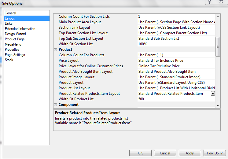Screen dimensions: 228x159
Task: Select Extended Information category
Action: coord(20,29)
